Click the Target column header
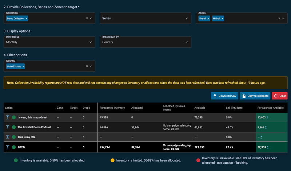This screenshot has width=291, height=171. point(74,108)
